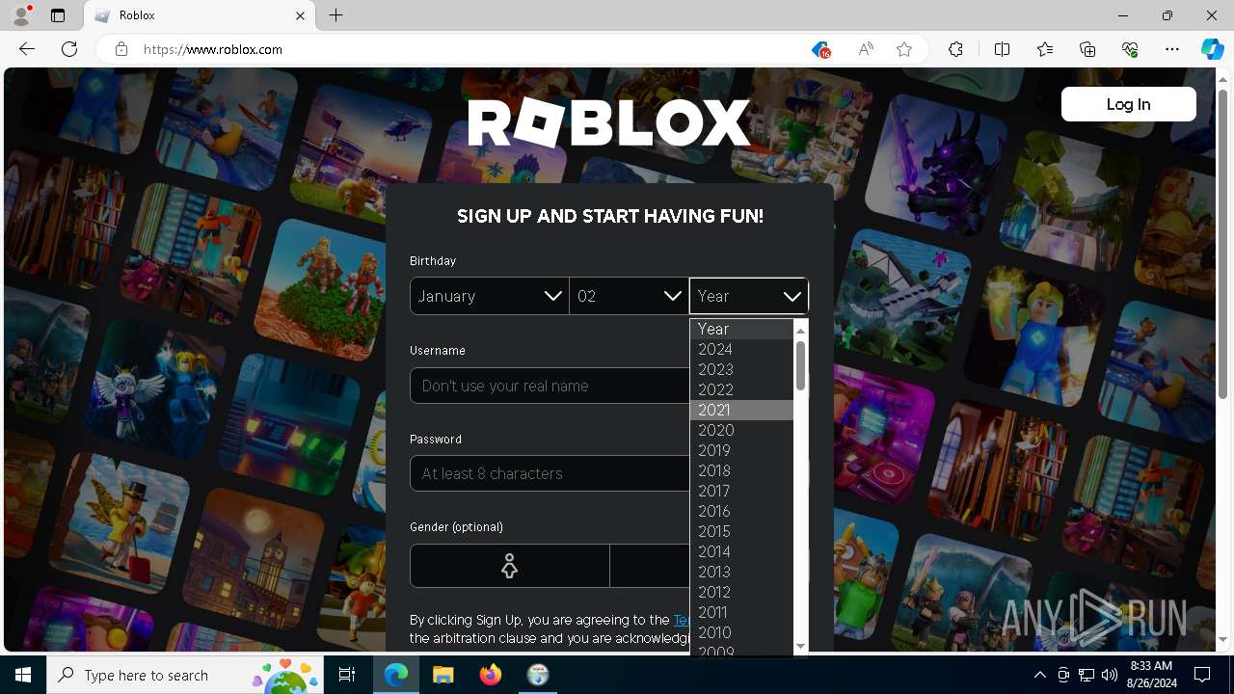Open File Explorer from the taskbar
This screenshot has height=694, width=1234.
point(443,675)
